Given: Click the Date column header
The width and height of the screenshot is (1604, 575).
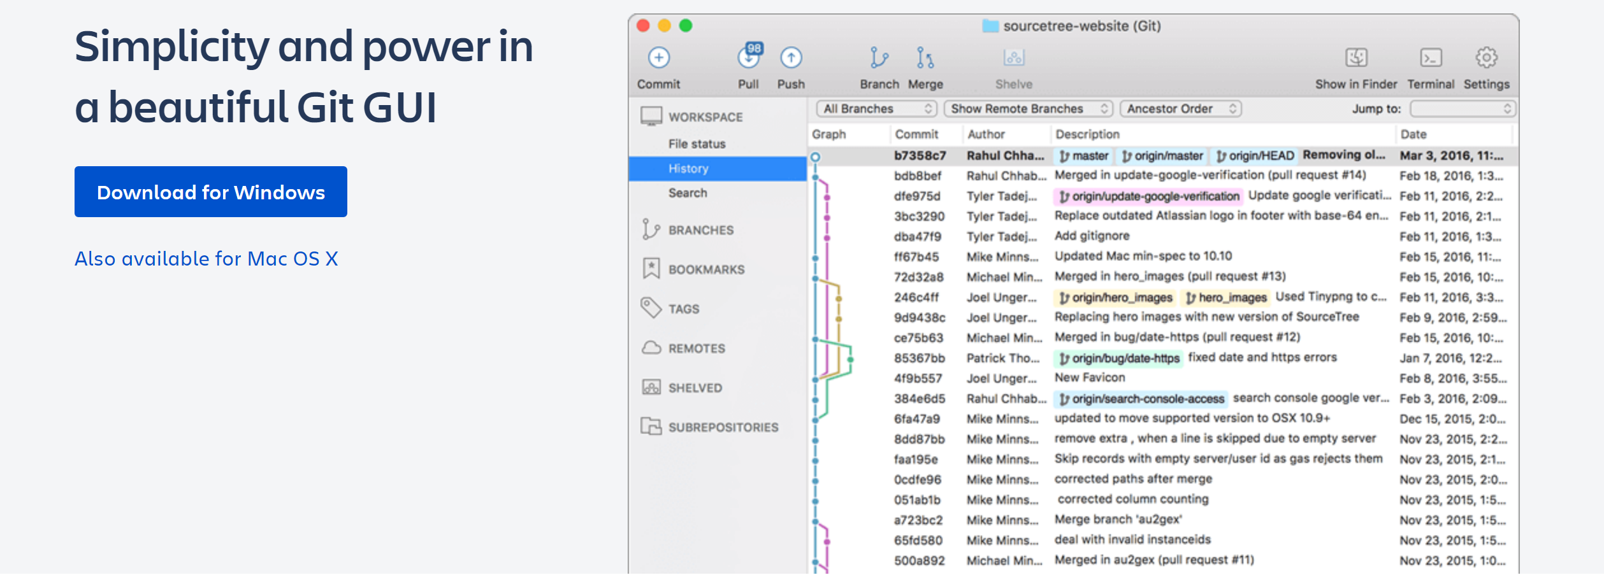Looking at the screenshot, I should 1413,134.
